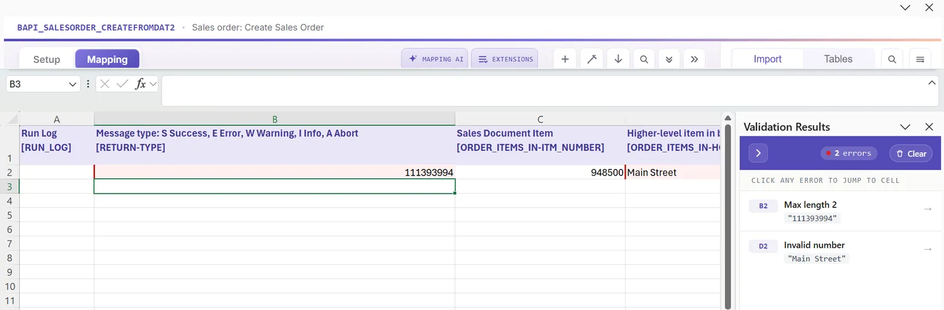
Task: Open the Name Box dropdown showing B3
Action: [72, 84]
